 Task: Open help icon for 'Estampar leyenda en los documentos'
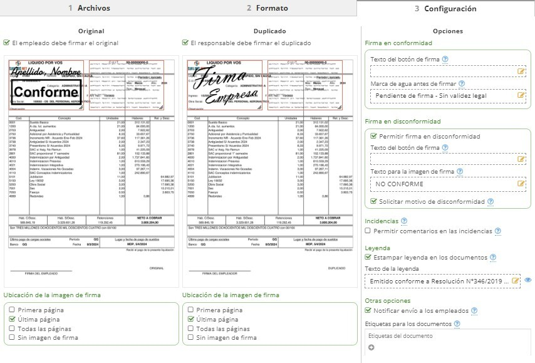(492, 257)
